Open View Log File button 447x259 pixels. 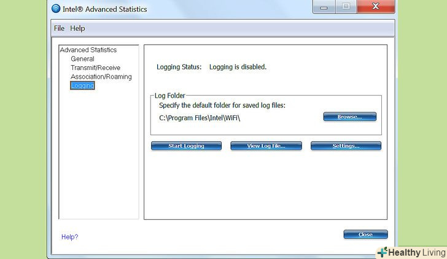tap(266, 146)
